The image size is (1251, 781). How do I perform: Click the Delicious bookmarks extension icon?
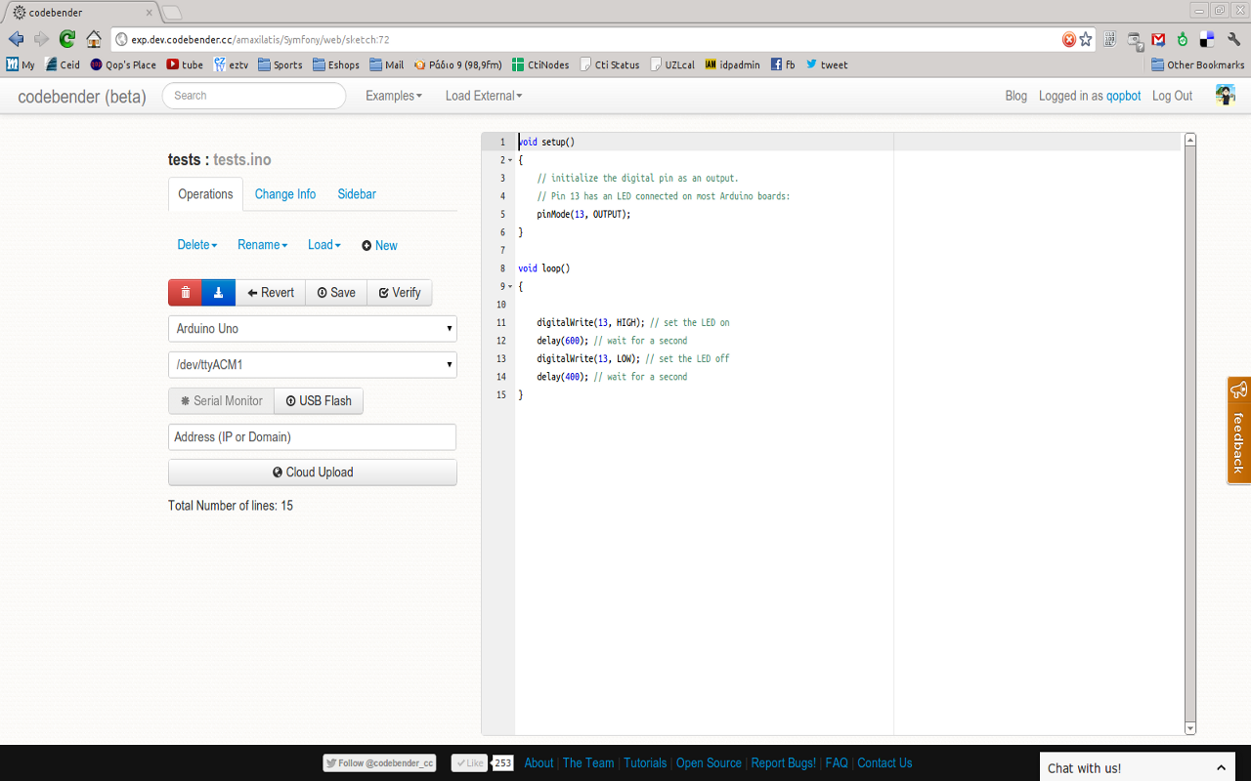(1207, 39)
